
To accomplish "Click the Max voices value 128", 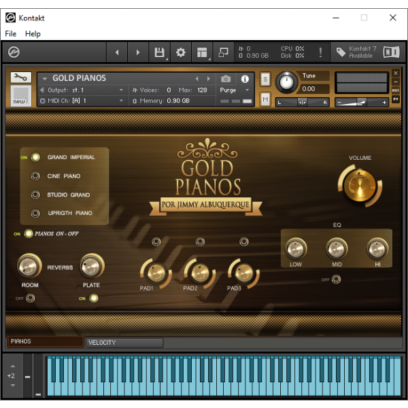I will [202, 90].
